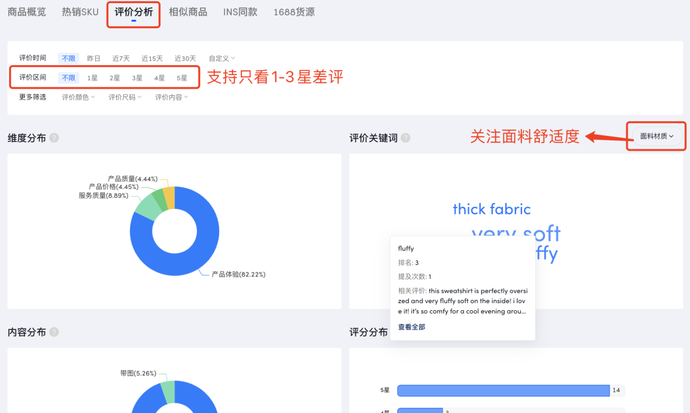
Task: Filter review time by 近15天
Action: (x=152, y=58)
